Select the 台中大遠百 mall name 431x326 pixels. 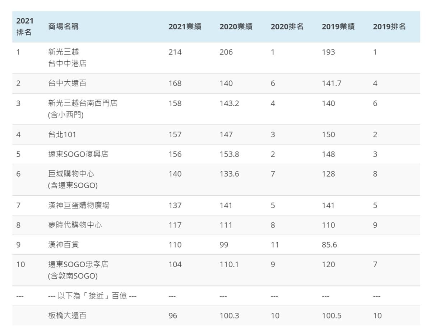point(67,83)
